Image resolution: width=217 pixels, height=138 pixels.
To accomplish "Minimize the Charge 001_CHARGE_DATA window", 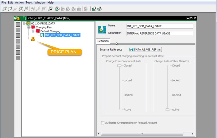I will pos(188,18).
